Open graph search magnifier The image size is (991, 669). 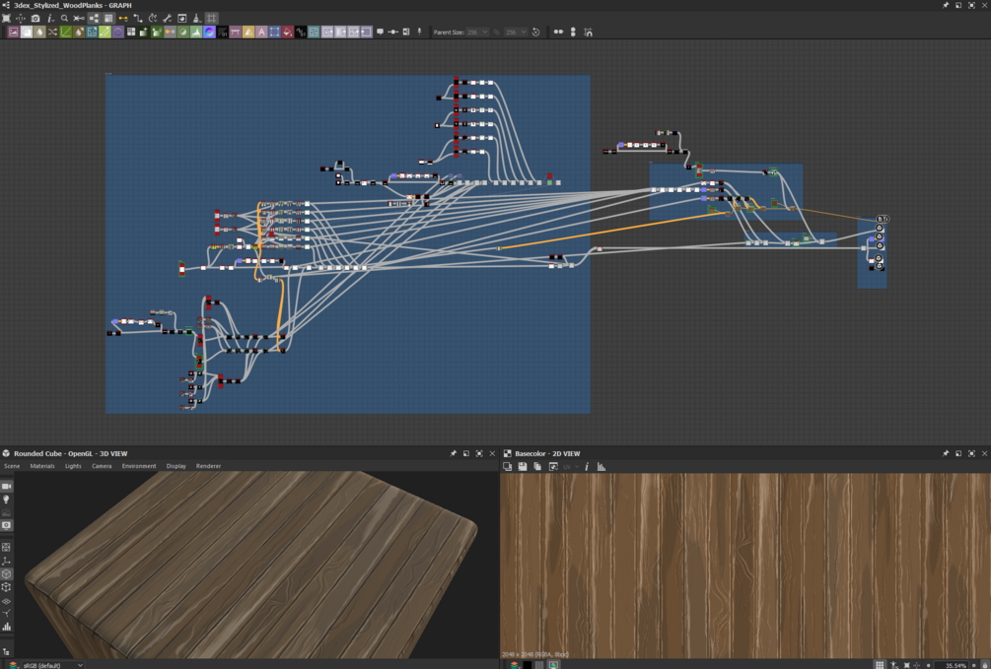point(64,19)
